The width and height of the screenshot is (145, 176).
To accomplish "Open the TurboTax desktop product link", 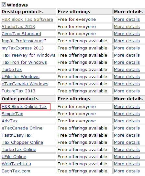I will tap(12, 70).
